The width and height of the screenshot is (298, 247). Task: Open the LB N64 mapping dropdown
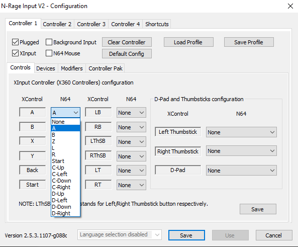131,113
